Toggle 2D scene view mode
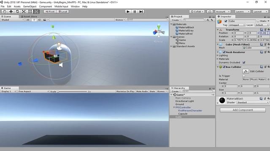The height and width of the screenshot is (151, 270). [28, 20]
